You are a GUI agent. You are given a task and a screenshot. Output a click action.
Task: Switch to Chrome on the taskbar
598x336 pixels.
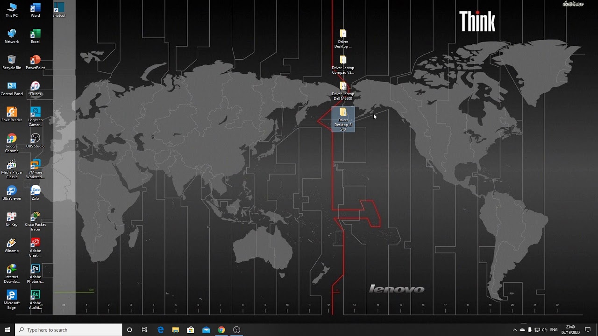tap(221, 330)
